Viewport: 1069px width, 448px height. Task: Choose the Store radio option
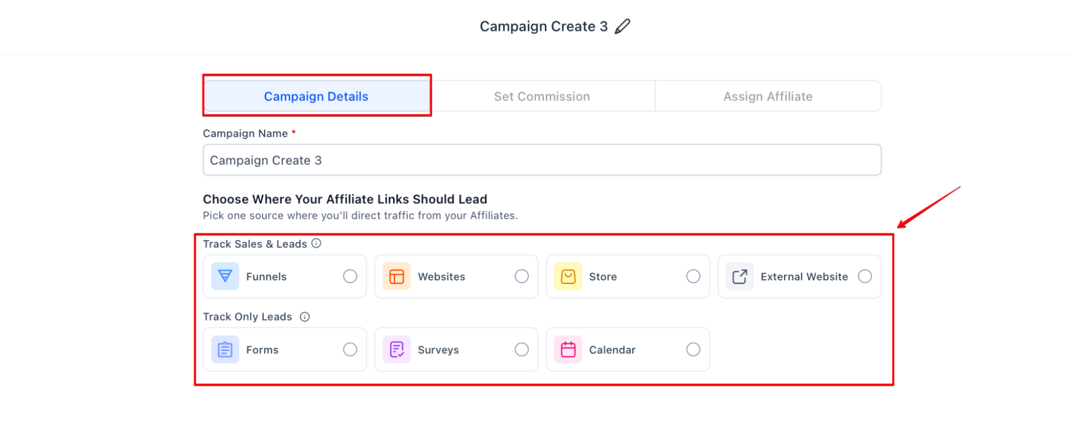pyautogui.click(x=693, y=276)
